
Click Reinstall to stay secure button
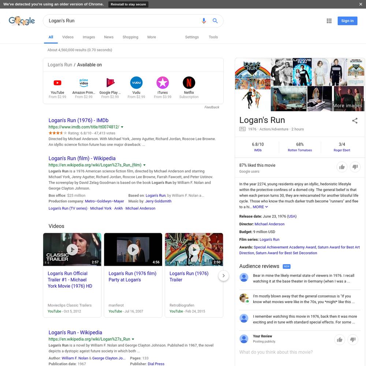click(x=128, y=4)
